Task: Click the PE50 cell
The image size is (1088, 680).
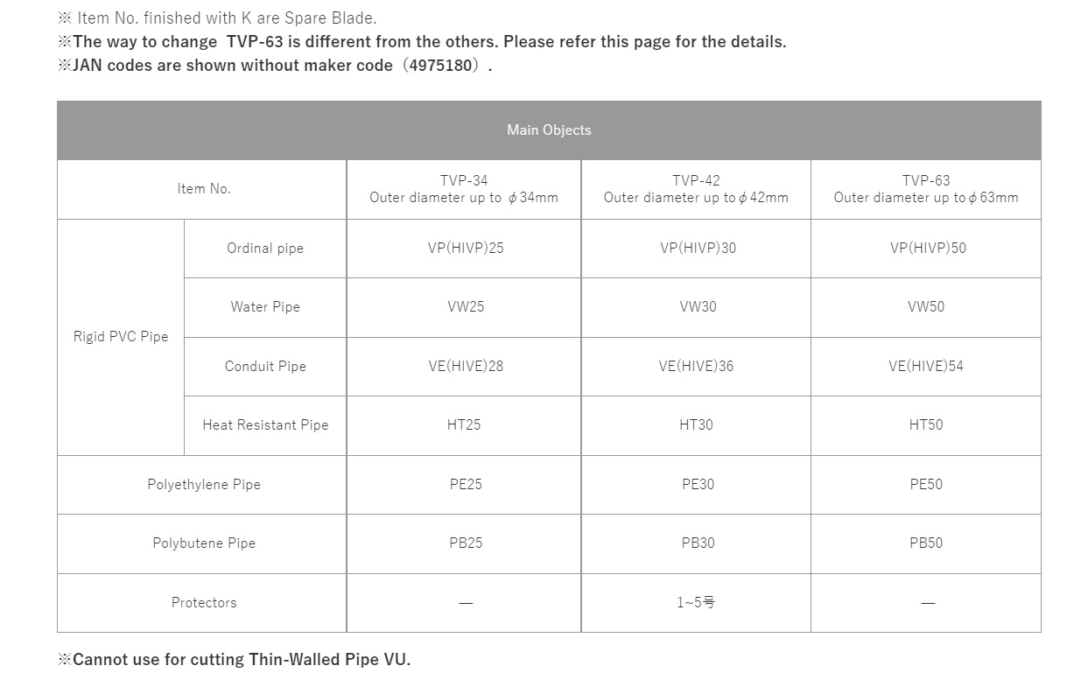Action: pyautogui.click(x=926, y=485)
